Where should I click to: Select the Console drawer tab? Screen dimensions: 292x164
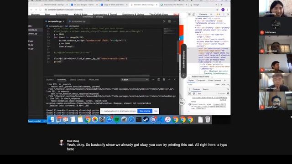tap(196, 89)
